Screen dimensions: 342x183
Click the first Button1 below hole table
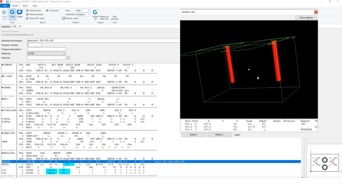point(193,135)
